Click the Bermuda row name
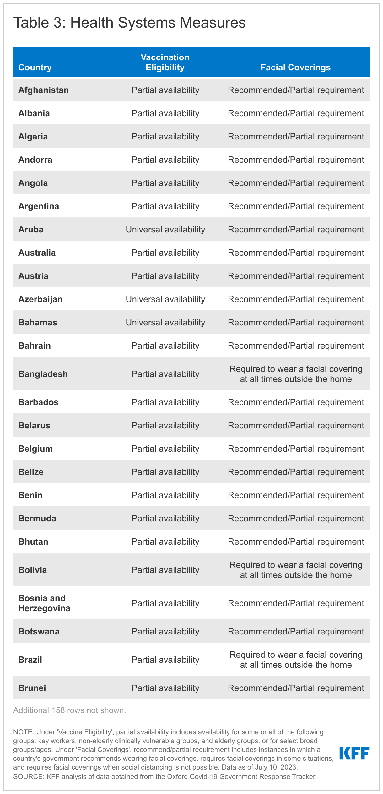 click(x=37, y=519)
